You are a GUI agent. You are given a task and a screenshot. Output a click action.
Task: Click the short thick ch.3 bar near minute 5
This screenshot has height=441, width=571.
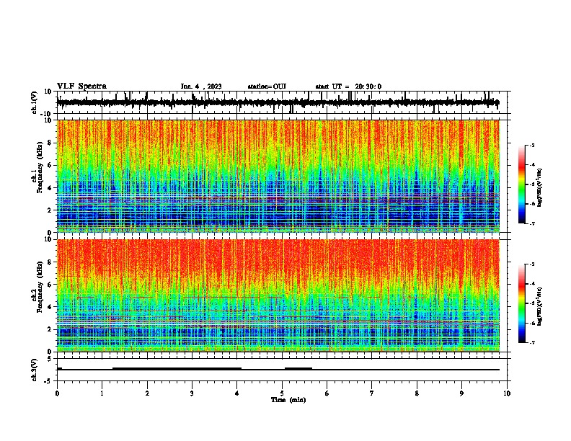[x=298, y=369]
